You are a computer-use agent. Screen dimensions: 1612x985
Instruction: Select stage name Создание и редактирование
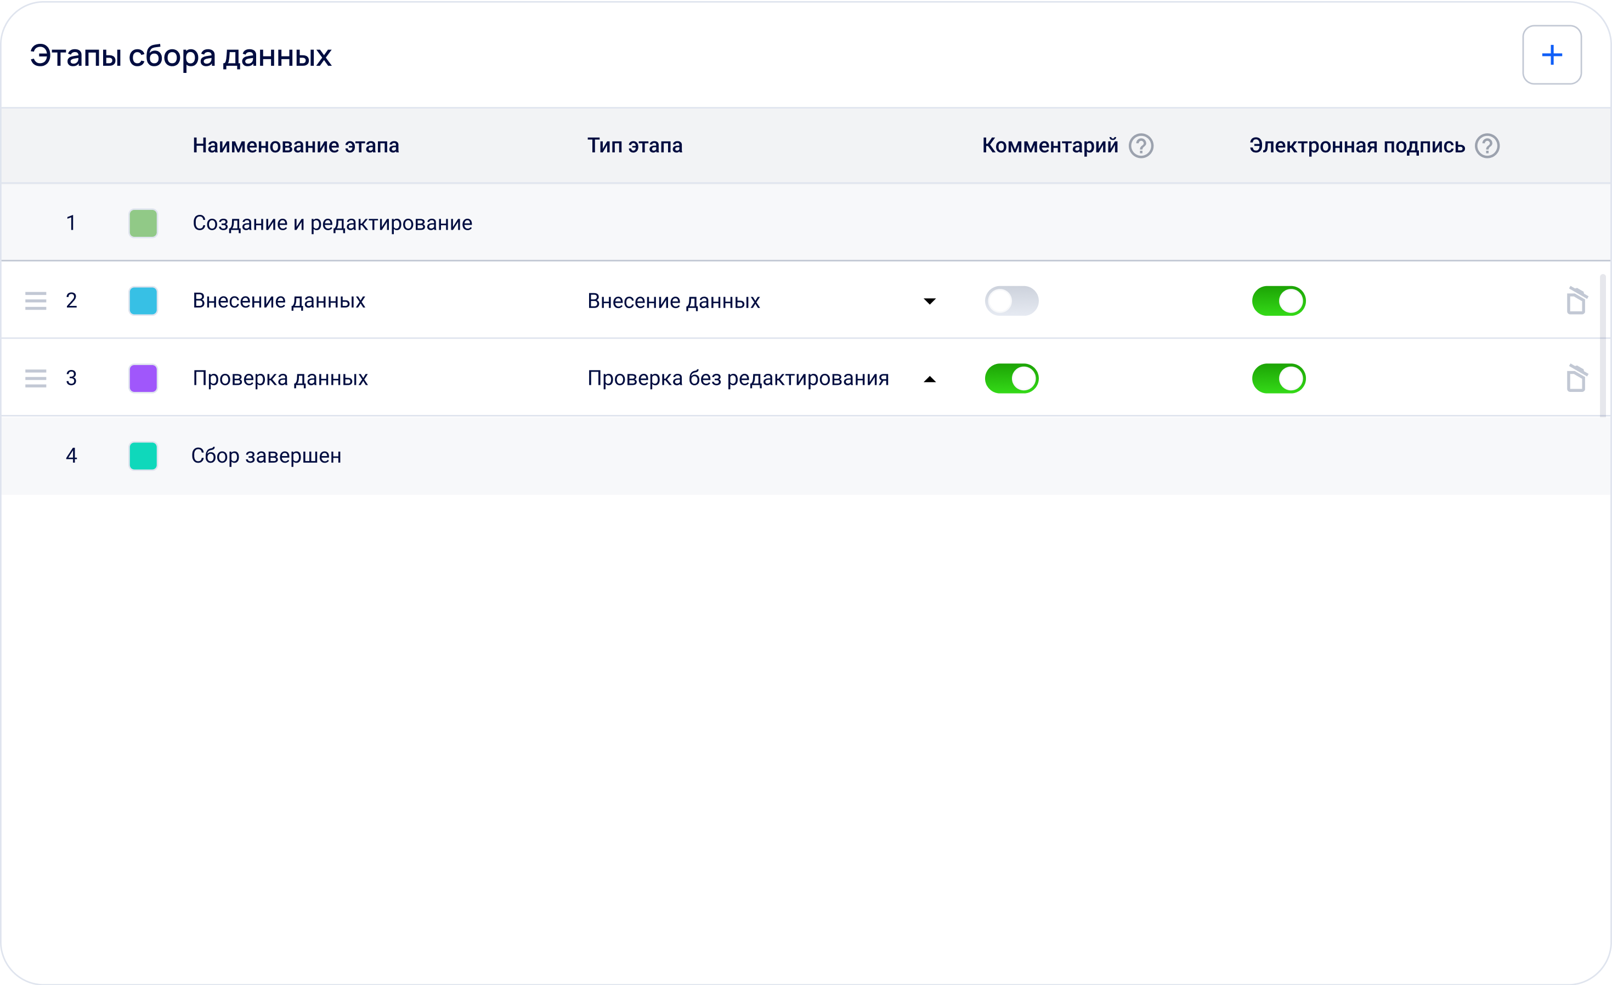coord(332,224)
